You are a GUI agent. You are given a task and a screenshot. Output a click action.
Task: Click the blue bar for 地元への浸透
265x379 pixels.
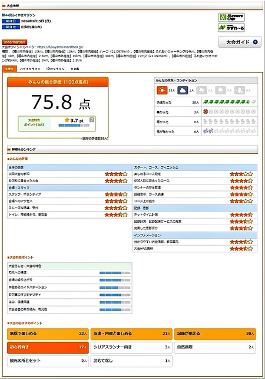(x=115, y=273)
